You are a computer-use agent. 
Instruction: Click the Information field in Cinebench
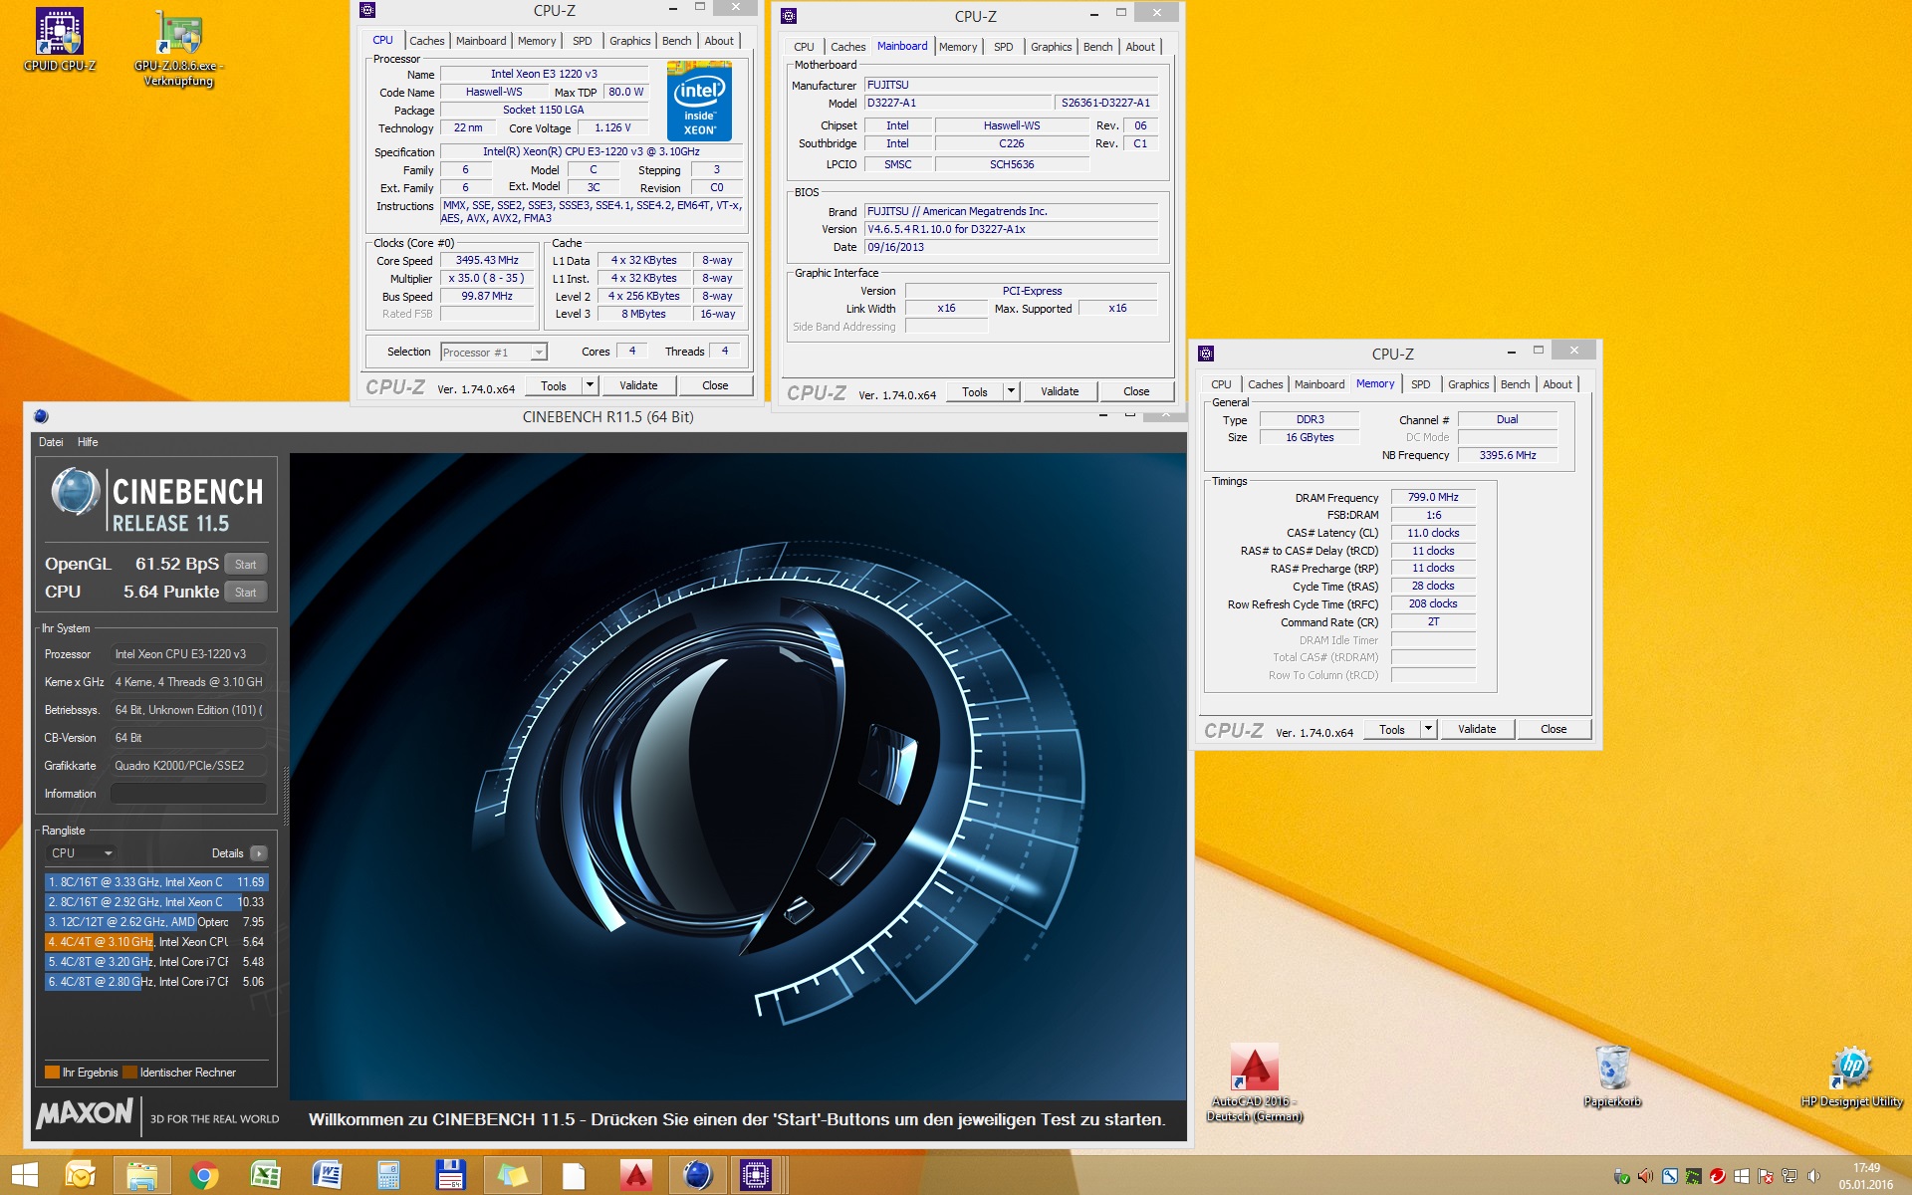coord(188,794)
